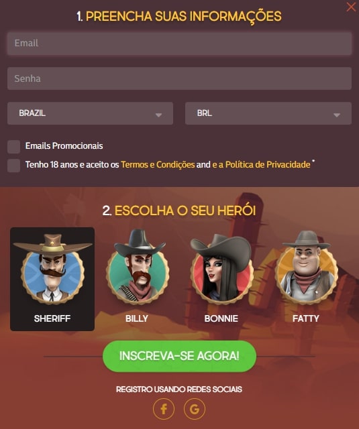359x429 pixels.
Task: Close the registration dialog with the X
Action: (x=351, y=7)
